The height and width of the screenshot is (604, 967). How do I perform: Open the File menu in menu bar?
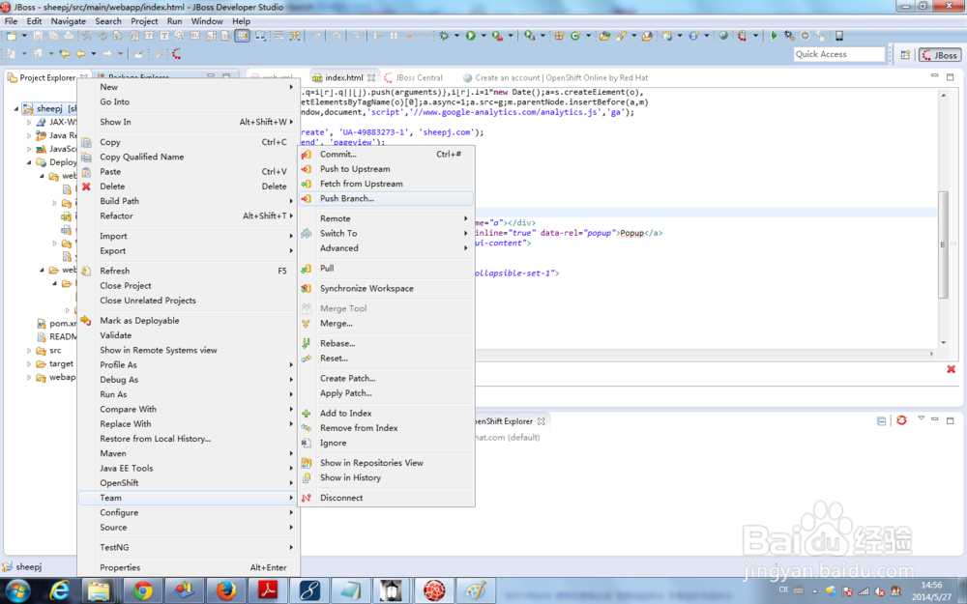click(11, 21)
